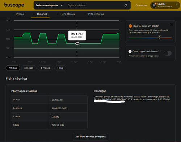The height and width of the screenshot is (142, 181).
Task: Open the Galaxy line link
Action: point(55,117)
